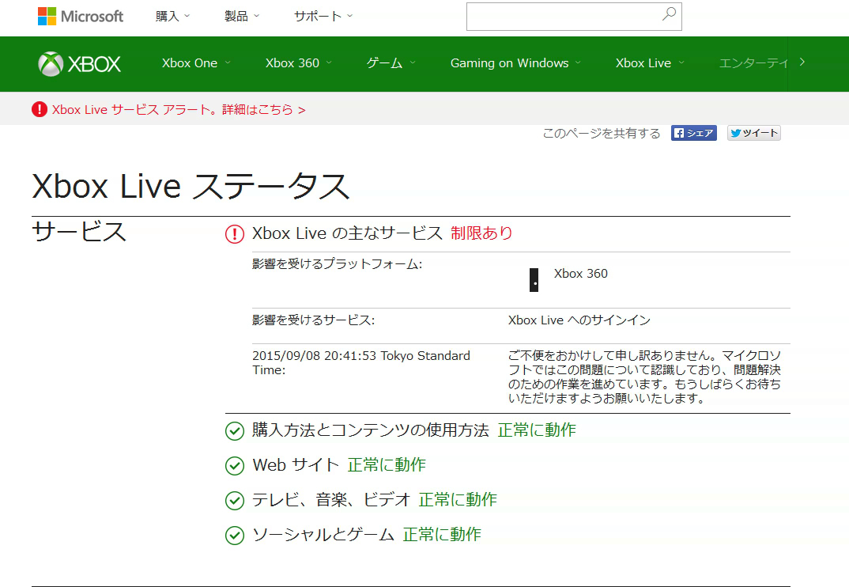Click the Xbox 360 console icon
The image size is (849, 587).
click(x=534, y=280)
